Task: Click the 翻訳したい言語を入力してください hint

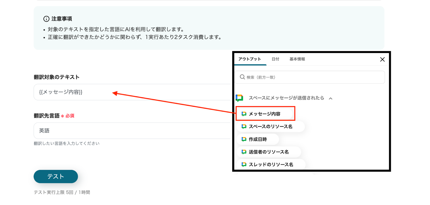Action: click(x=67, y=143)
